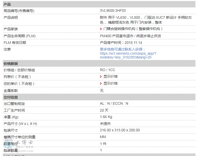
Task: Open the siemens.com aspa_app contact URL
Action: (x=128, y=55)
